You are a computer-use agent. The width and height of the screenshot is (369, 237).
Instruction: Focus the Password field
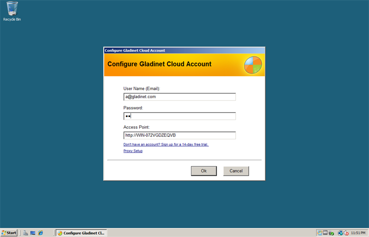(179, 116)
